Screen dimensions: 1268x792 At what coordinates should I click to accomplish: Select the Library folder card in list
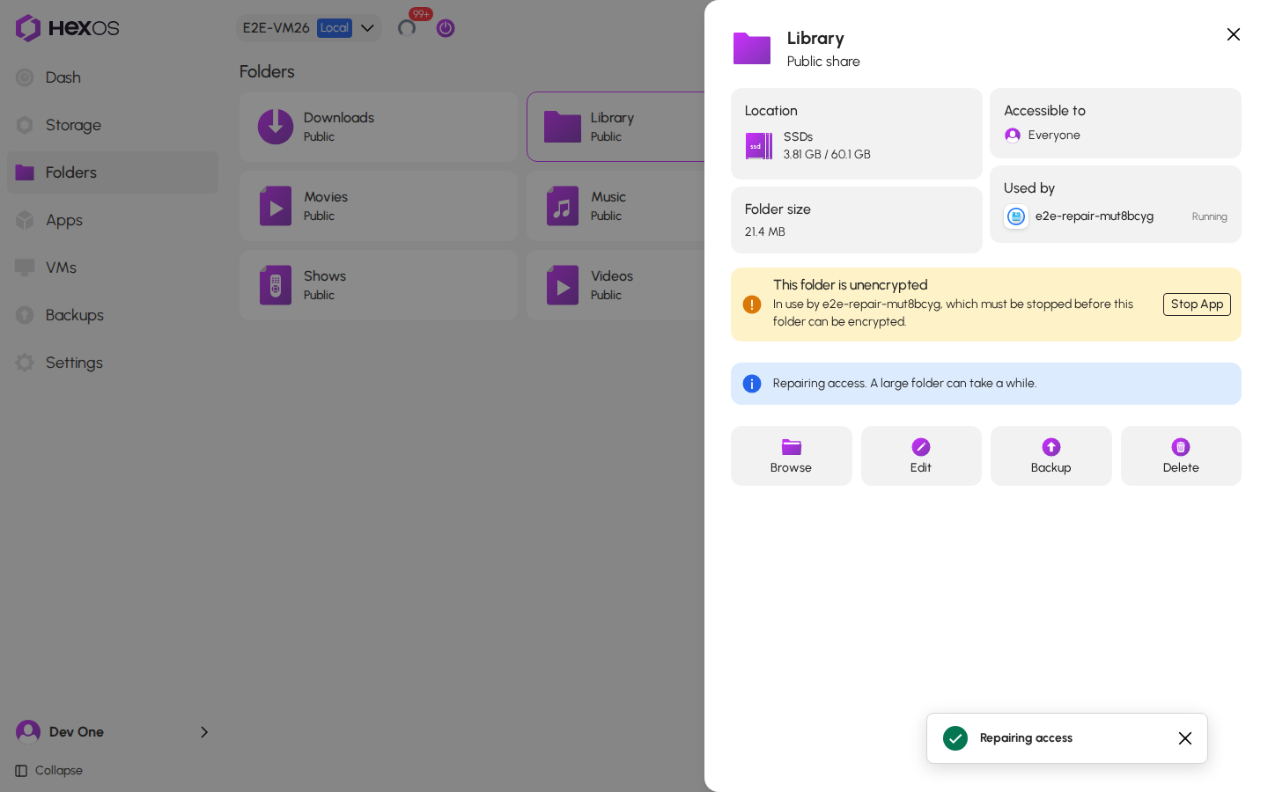(x=616, y=127)
